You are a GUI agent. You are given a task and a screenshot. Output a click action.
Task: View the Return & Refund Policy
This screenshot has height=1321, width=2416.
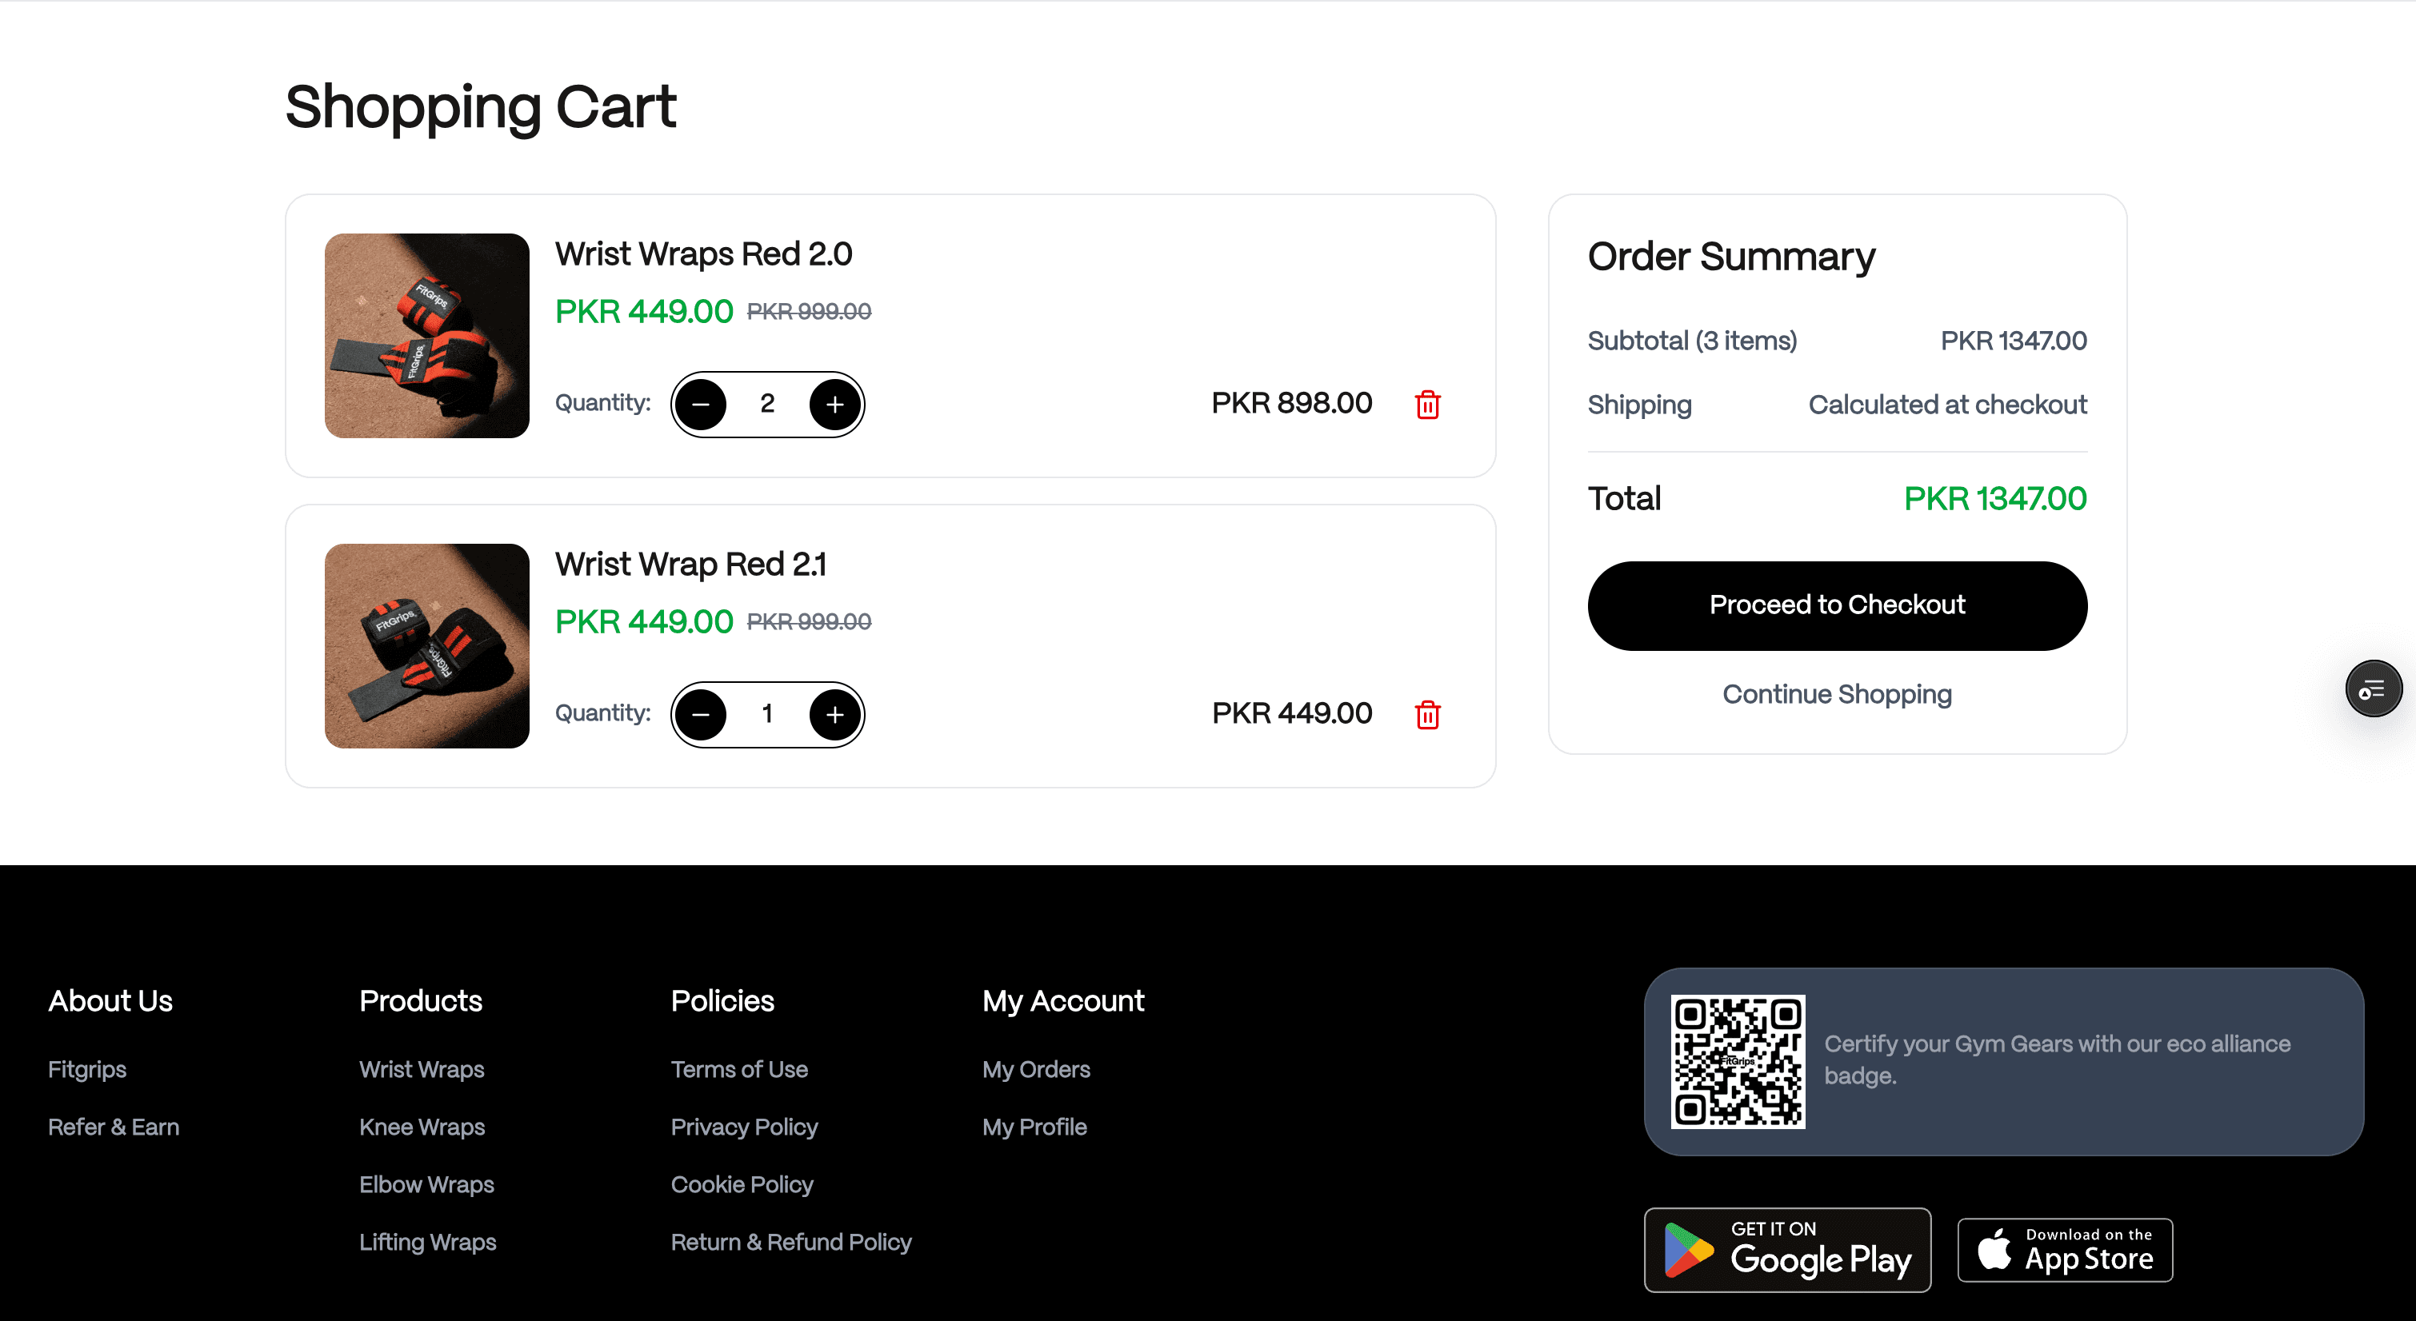click(790, 1241)
